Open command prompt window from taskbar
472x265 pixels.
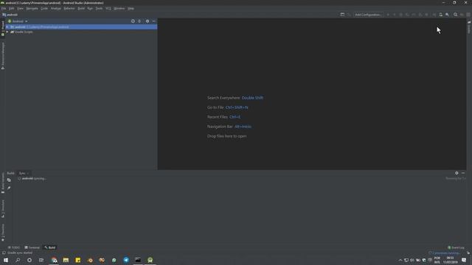click(138, 260)
